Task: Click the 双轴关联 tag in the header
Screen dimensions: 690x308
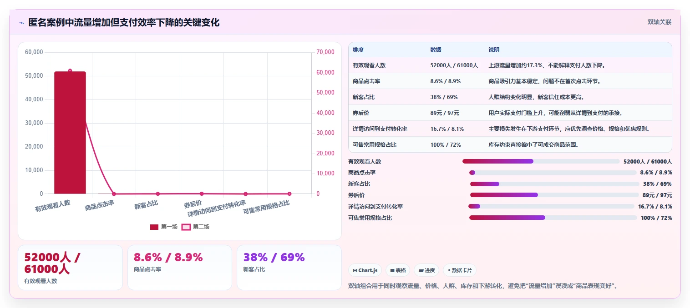Action: pos(660,22)
